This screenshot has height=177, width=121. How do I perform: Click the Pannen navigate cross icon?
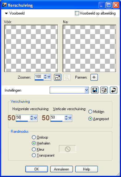[94, 77]
